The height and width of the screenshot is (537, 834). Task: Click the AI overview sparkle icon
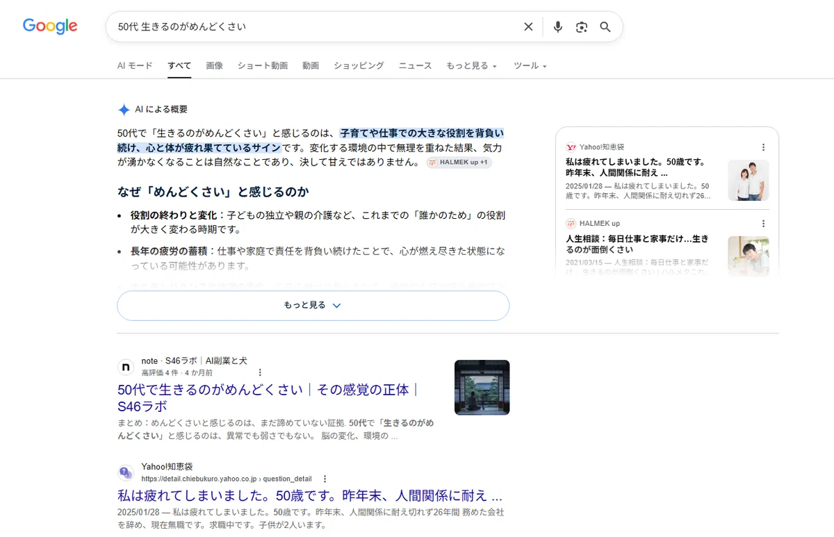click(124, 109)
